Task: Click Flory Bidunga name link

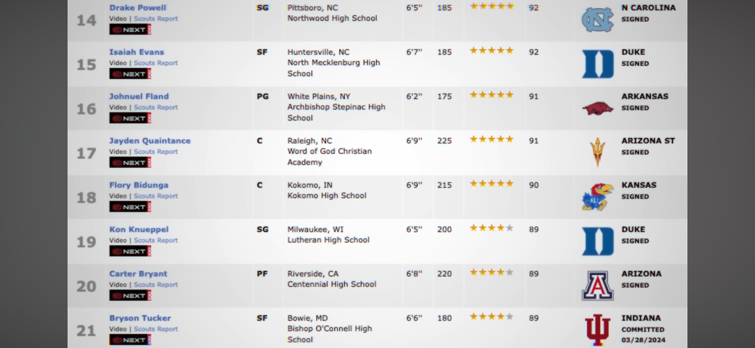Action: click(138, 185)
